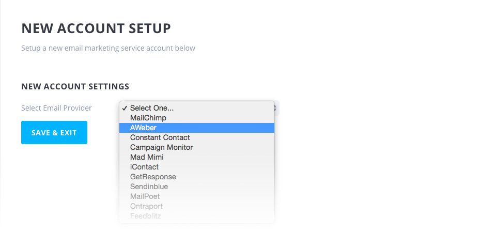Image resolution: width=496 pixels, height=247 pixels.
Task: Select Campaign Monitor in the dropdown
Action: [161, 147]
